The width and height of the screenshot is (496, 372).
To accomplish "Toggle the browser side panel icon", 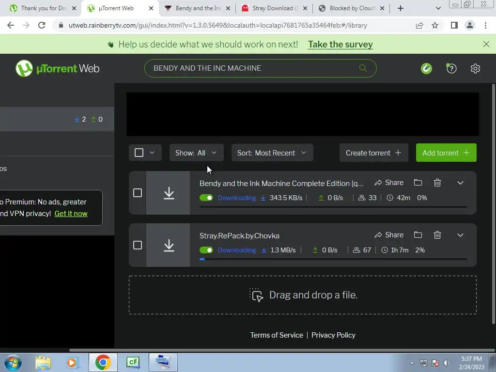I will click(454, 25).
